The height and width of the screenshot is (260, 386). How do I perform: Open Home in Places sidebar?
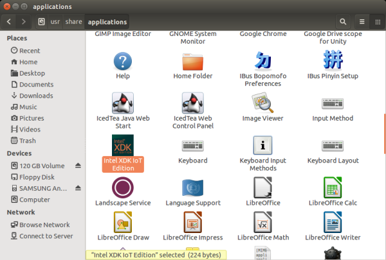[24, 62]
